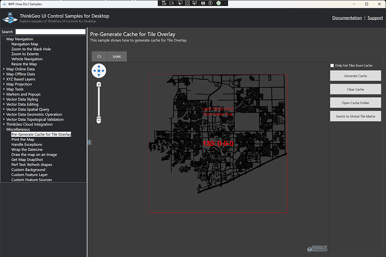
Task: Activate the select element cursor debug icon
Action: point(180,3)
